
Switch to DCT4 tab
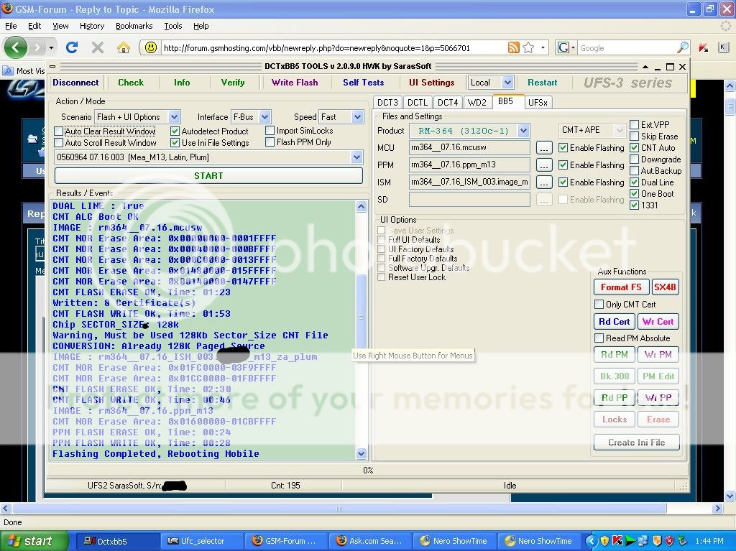(448, 102)
